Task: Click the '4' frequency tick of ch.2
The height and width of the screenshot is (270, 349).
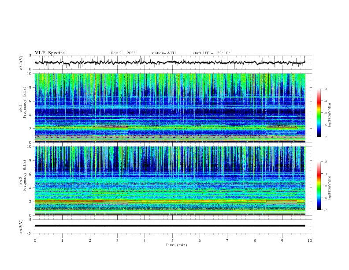Action: coord(31,188)
